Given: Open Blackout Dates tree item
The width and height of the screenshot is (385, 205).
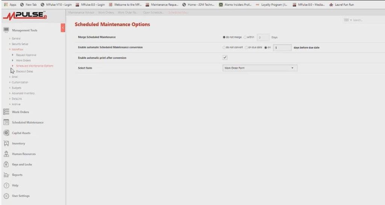Looking at the screenshot, I should tap(24, 72).
